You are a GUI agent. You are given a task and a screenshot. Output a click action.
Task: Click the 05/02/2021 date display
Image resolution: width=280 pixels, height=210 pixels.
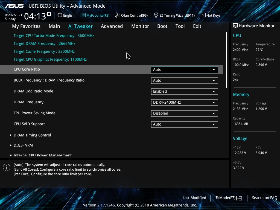click(x=13, y=15)
